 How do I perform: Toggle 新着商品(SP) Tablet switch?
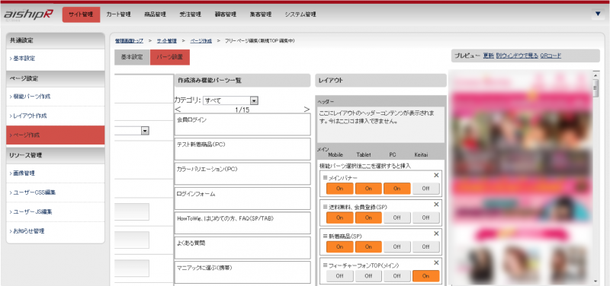point(368,246)
